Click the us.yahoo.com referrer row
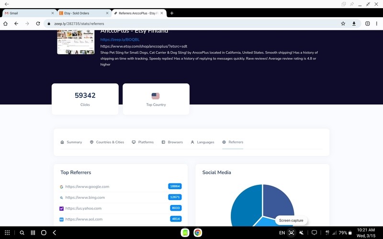383x239 pixels. click(x=121, y=208)
